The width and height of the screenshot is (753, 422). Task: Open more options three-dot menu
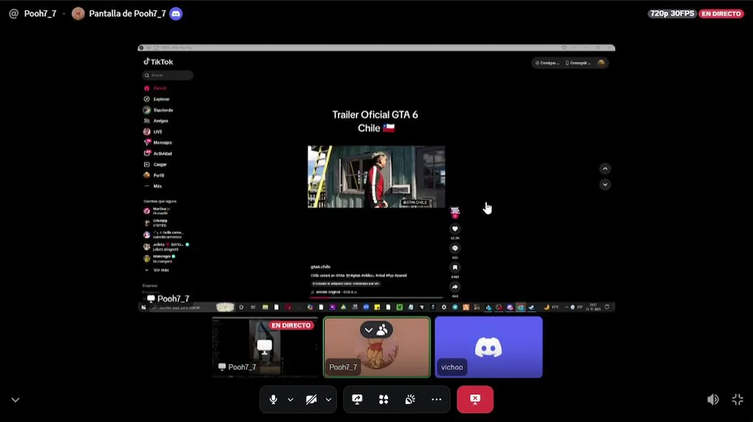(436, 400)
